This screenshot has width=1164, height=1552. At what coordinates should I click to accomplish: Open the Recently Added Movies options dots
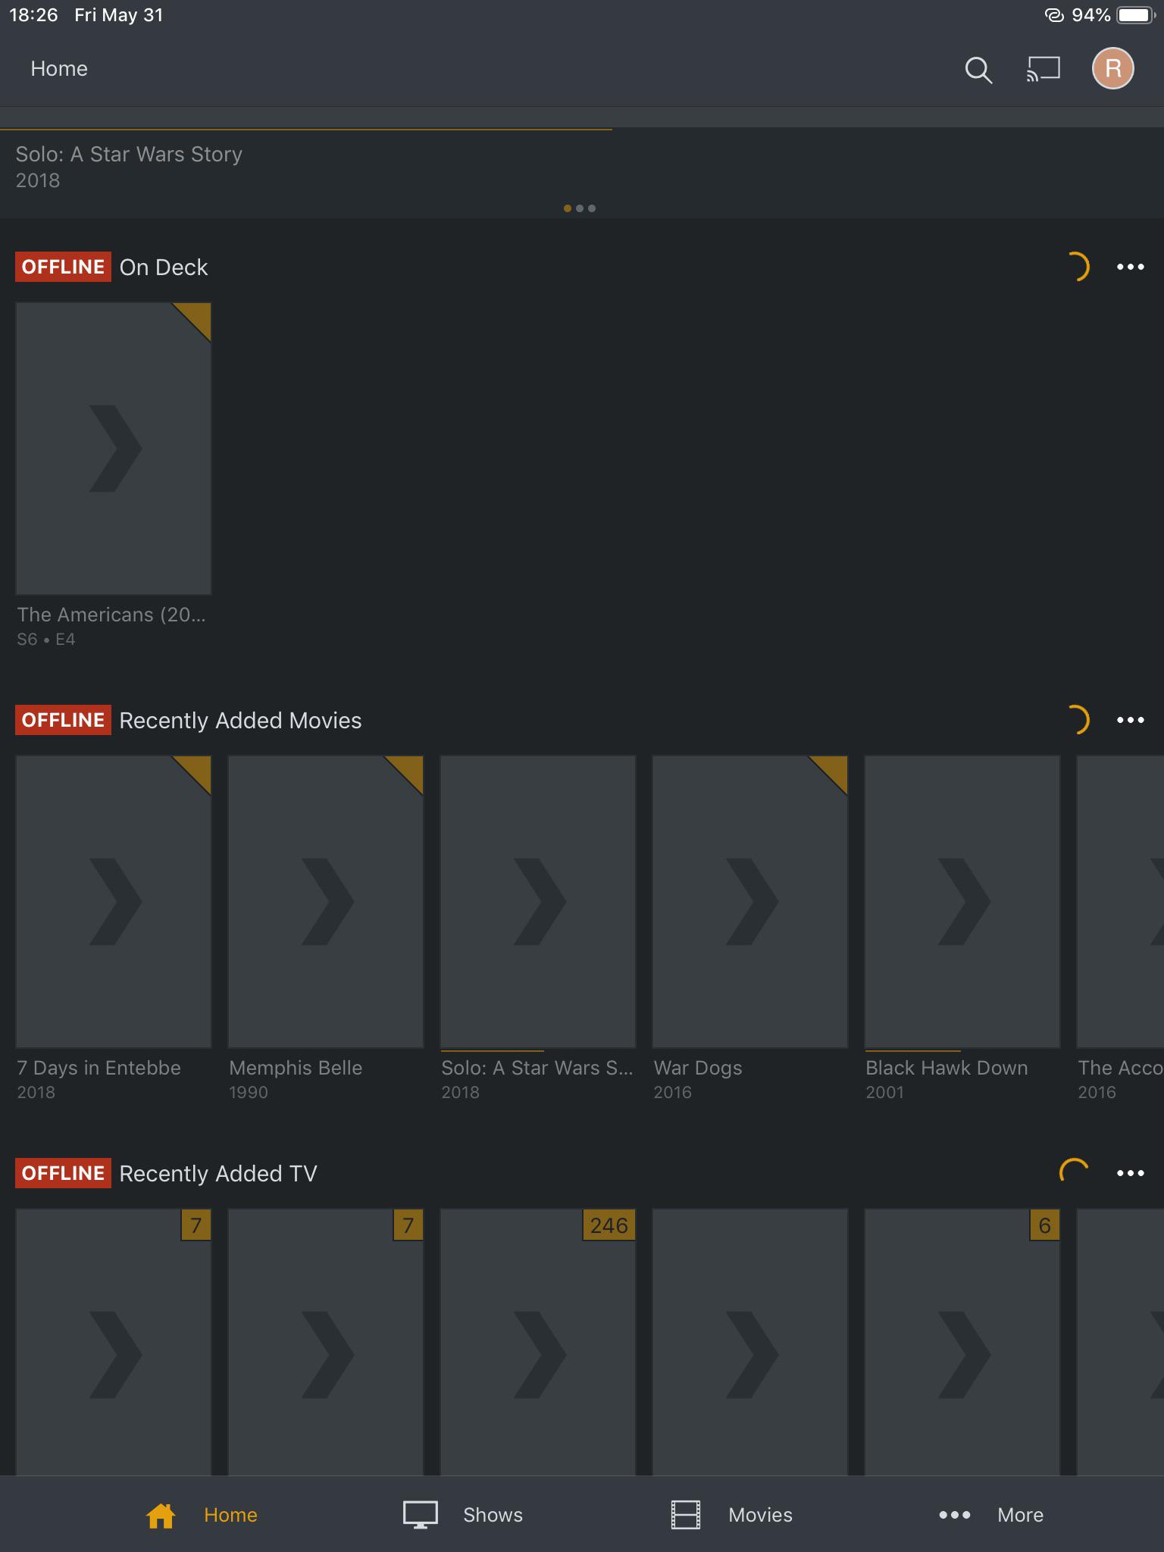(1131, 720)
